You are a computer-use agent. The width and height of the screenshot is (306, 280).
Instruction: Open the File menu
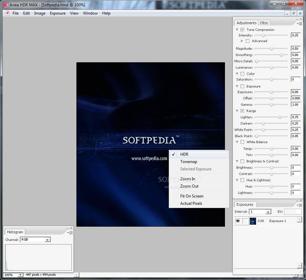[x=16, y=13]
